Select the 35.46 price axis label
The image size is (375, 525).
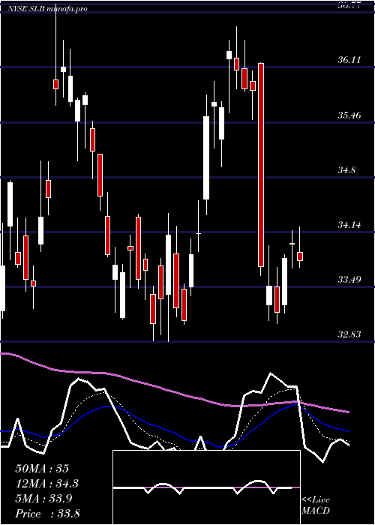(349, 115)
